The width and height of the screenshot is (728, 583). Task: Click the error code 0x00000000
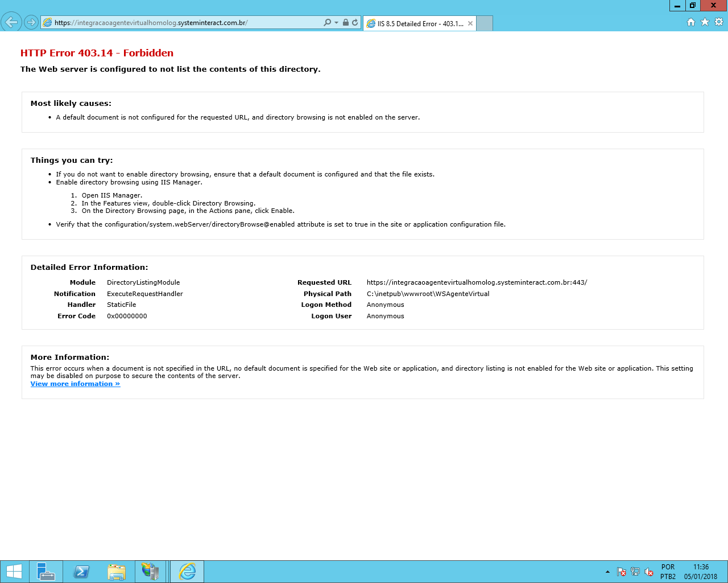[x=127, y=316]
